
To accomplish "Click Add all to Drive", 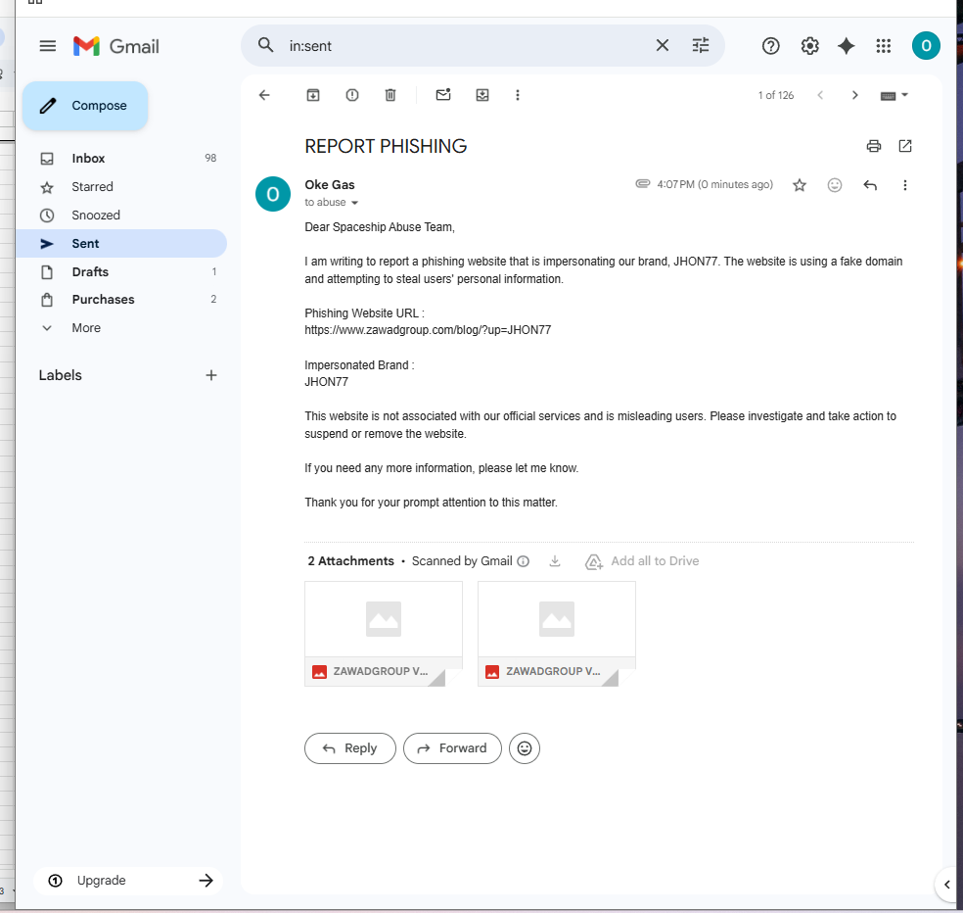I will click(642, 561).
